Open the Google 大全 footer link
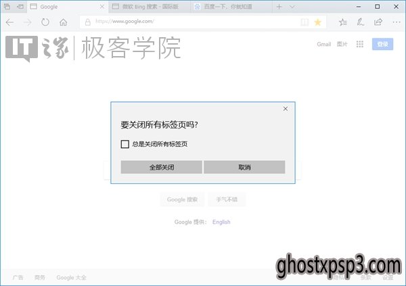This screenshot has height=286, width=406. click(72, 277)
